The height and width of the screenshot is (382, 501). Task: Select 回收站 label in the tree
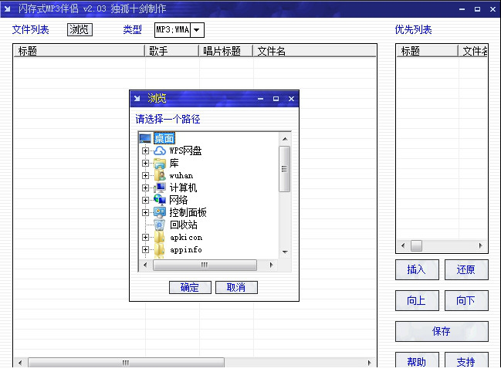point(184,225)
